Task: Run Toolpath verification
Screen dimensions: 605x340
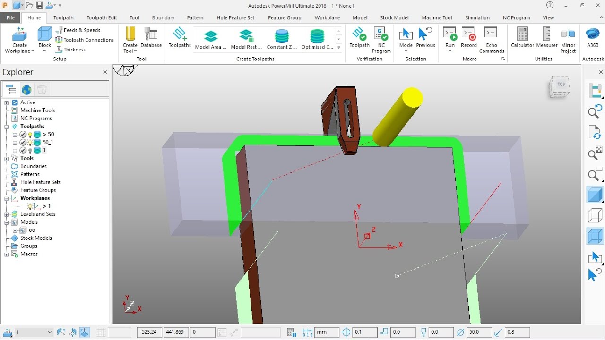Action: pyautogui.click(x=360, y=37)
